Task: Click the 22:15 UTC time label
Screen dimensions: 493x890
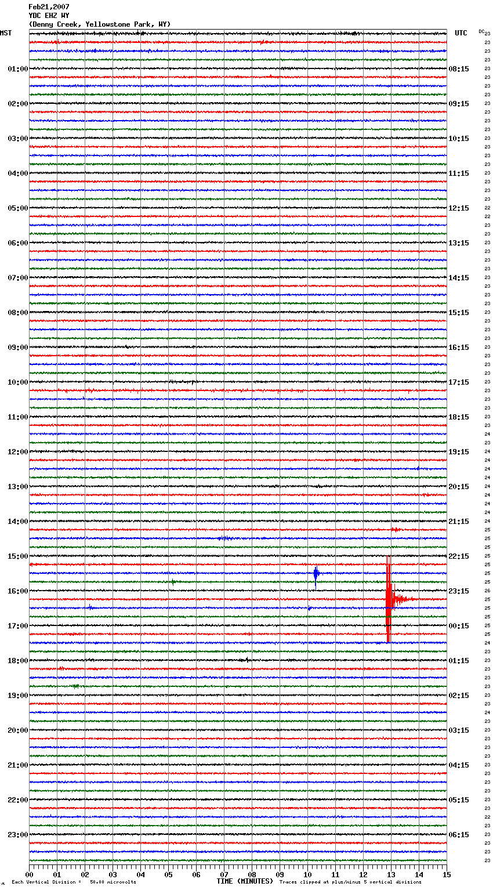Action: [x=459, y=556]
